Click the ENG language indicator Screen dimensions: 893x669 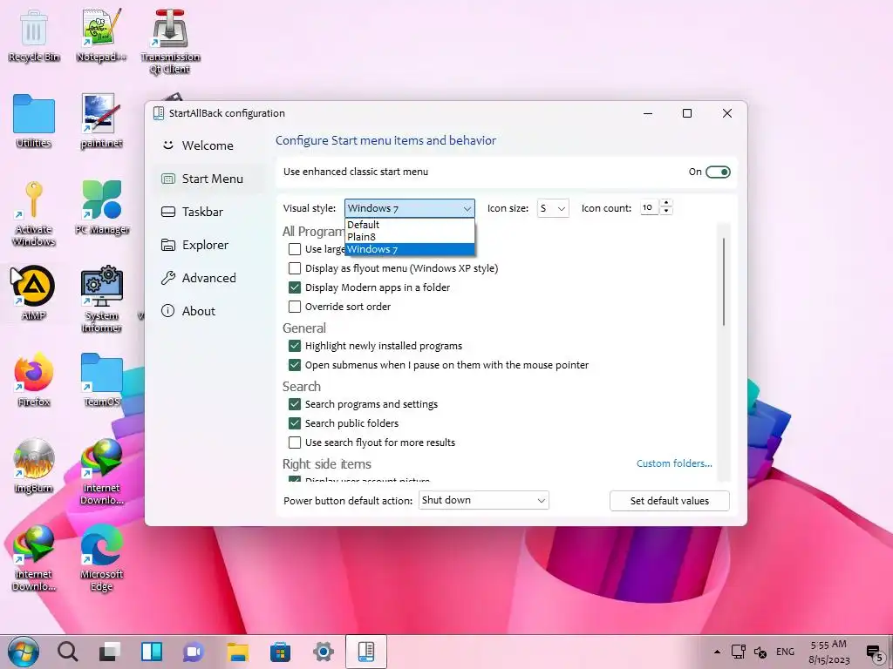[x=784, y=652]
